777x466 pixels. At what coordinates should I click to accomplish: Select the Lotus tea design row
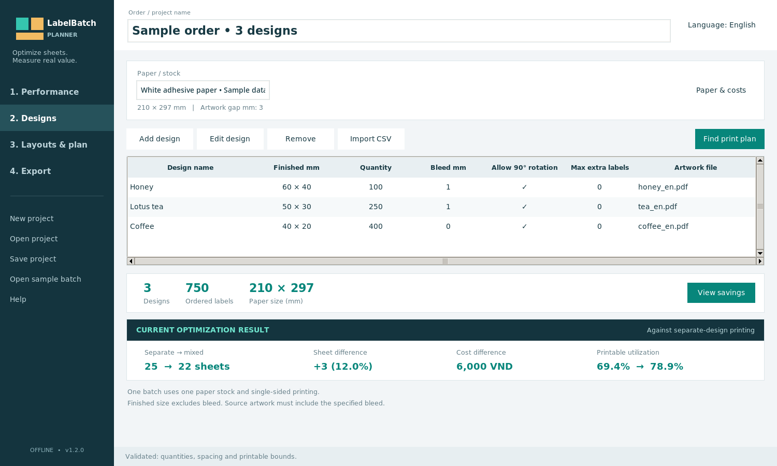click(441, 207)
